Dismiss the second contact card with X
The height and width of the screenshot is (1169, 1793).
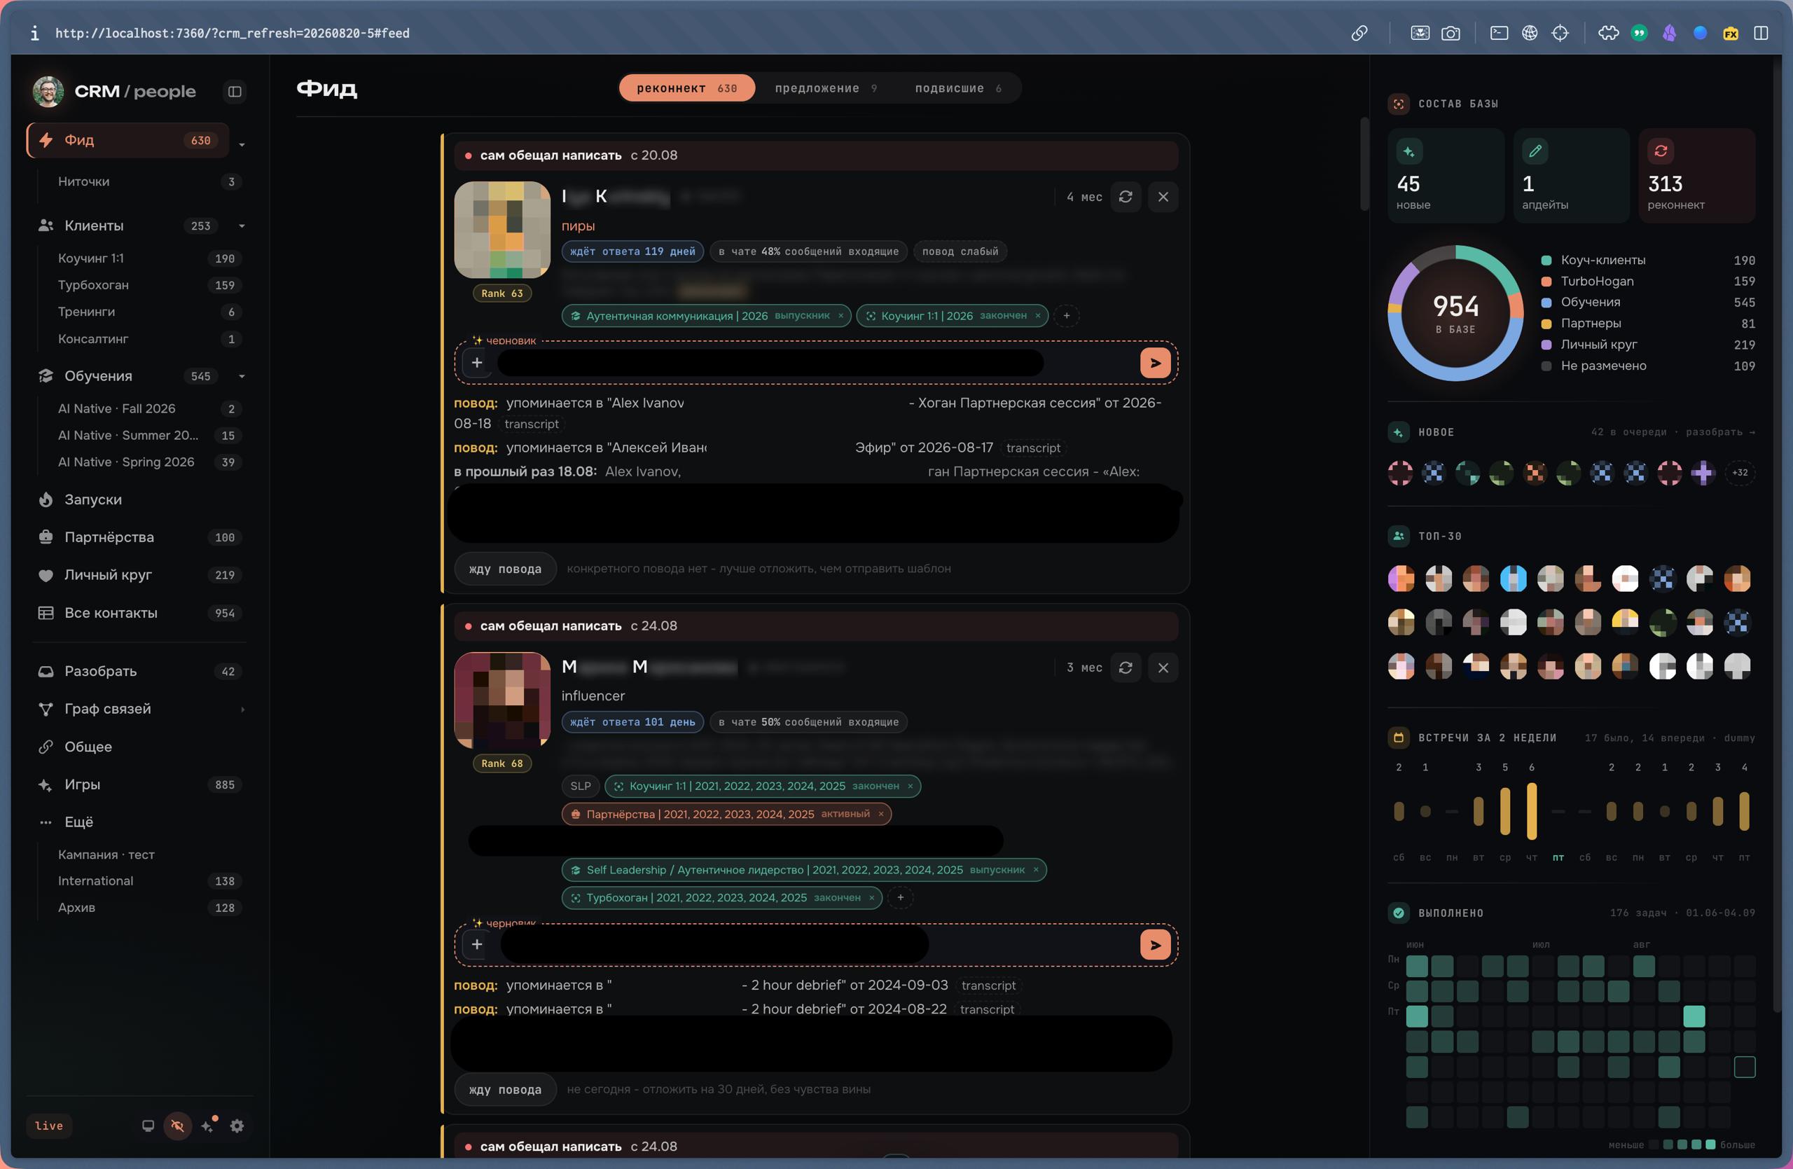coord(1163,667)
